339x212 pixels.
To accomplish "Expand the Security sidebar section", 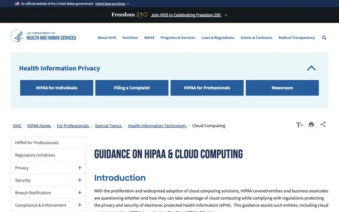I will coord(80,180).
